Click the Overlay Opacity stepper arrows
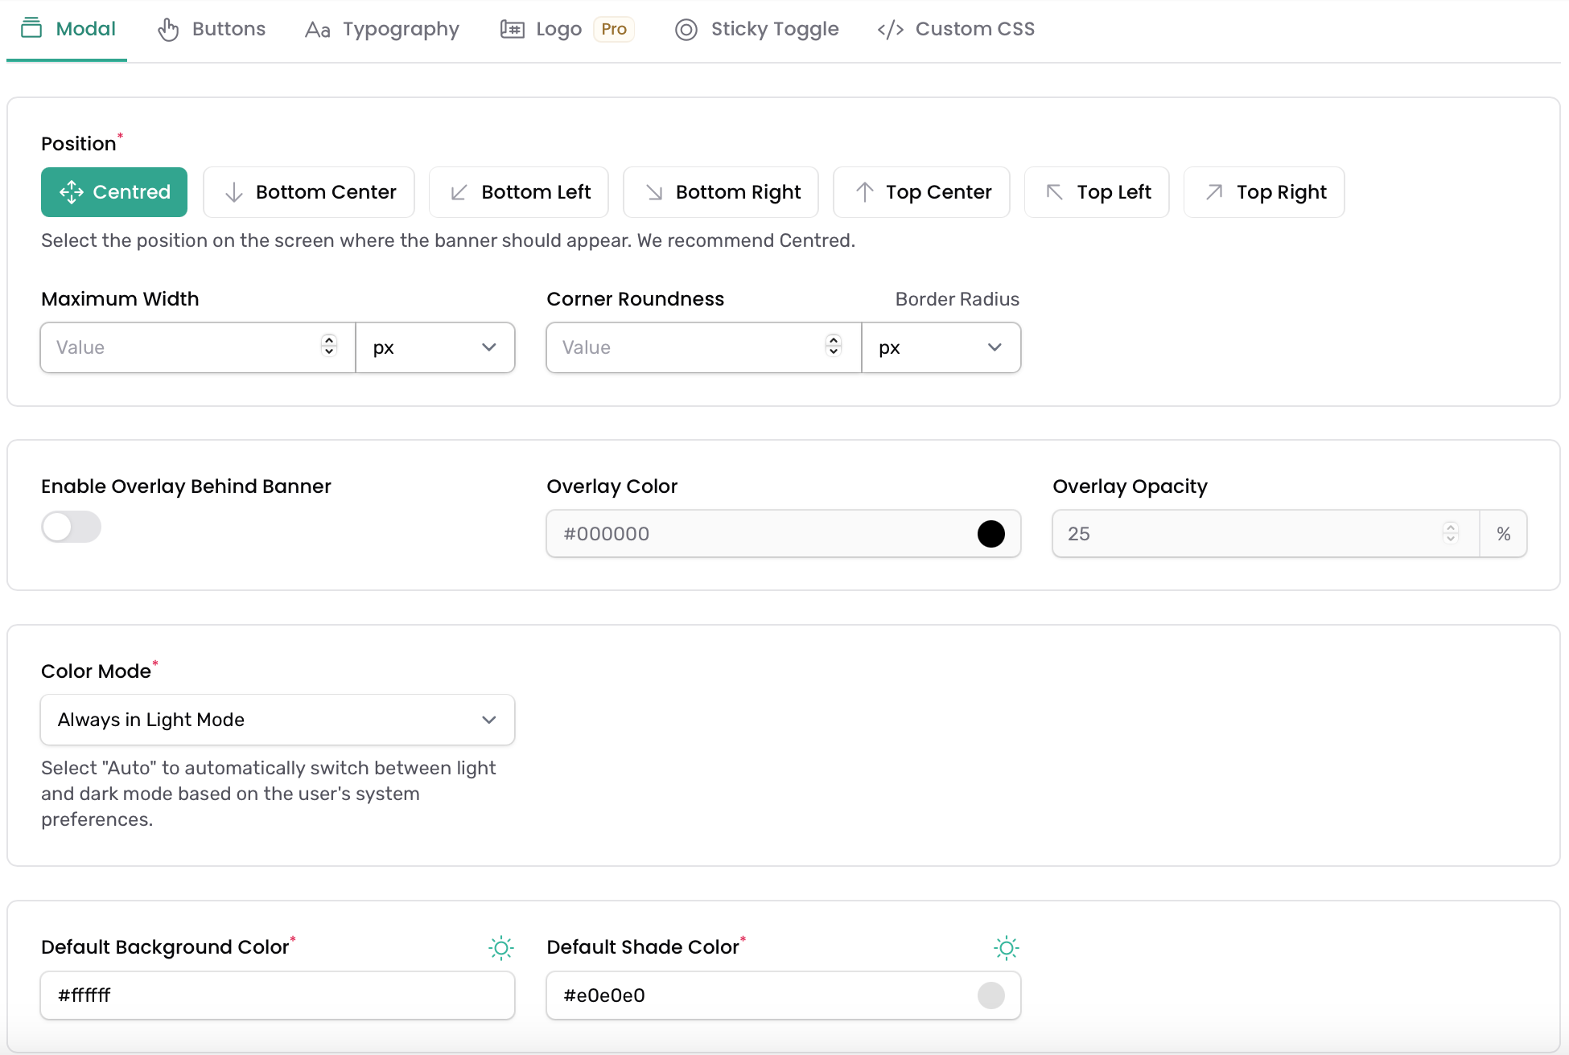1569x1055 pixels. tap(1451, 533)
